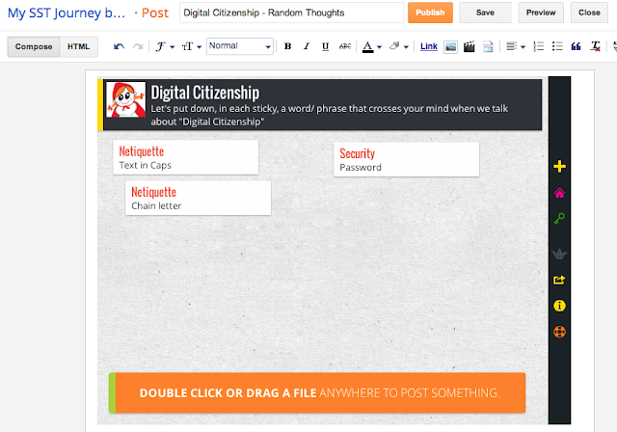This screenshot has width=617, height=432.
Task: Open the Normal paragraph format dropdown
Action: [x=240, y=46]
